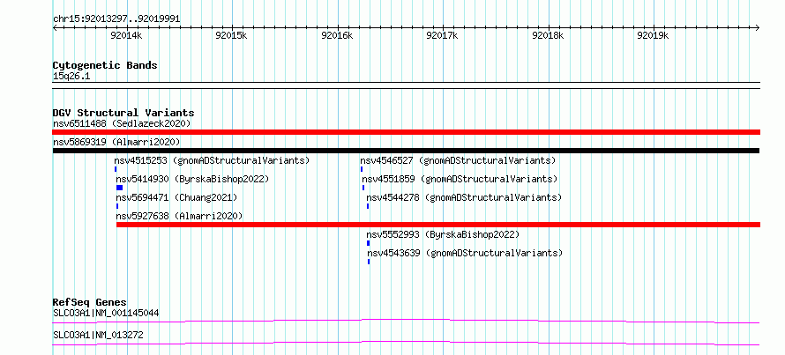Viewport: 785px width, 355px height.
Task: Click the blue marker under nsv4543639
Action: point(369,262)
